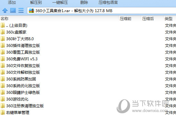Click the 解压到 toolbar button
The height and width of the screenshot is (120, 176).
pos(36,2)
